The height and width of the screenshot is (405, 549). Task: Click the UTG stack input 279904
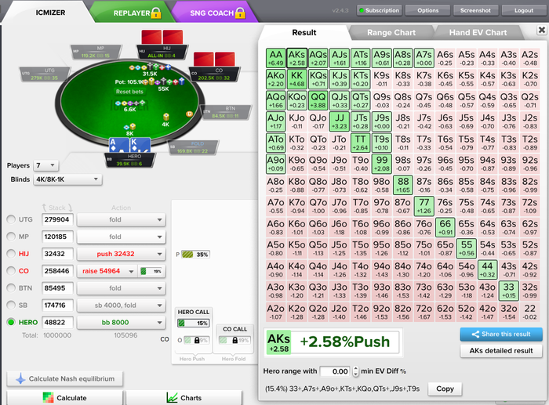pyautogui.click(x=57, y=219)
